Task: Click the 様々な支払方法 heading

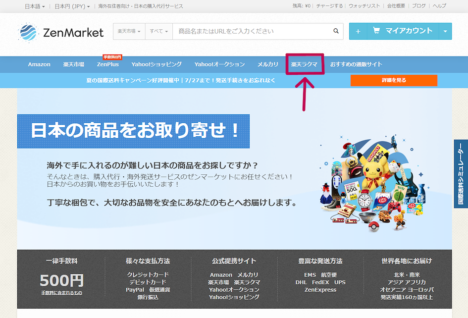Action: 148,261
